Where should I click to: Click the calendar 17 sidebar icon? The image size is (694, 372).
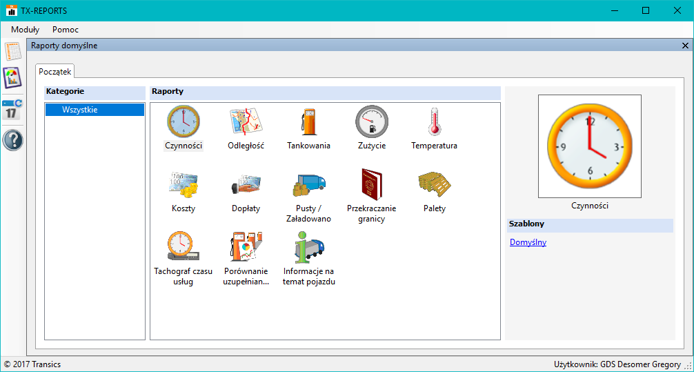[x=12, y=110]
